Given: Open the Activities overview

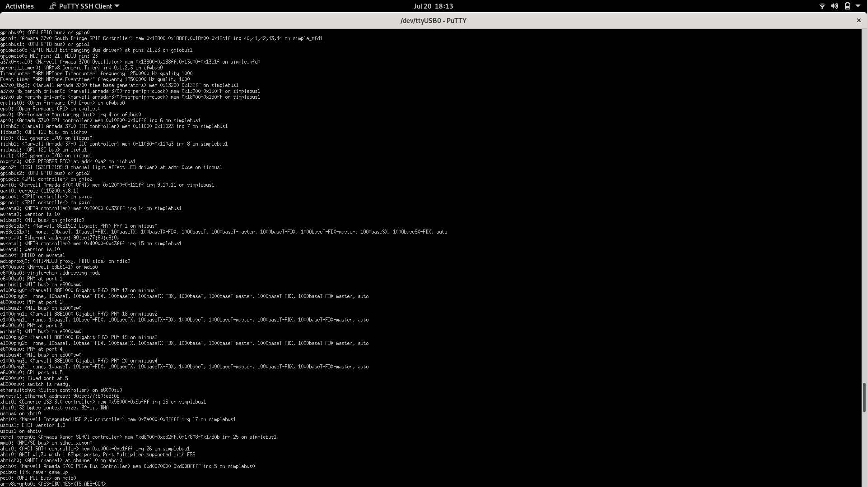Looking at the screenshot, I should click(19, 6).
